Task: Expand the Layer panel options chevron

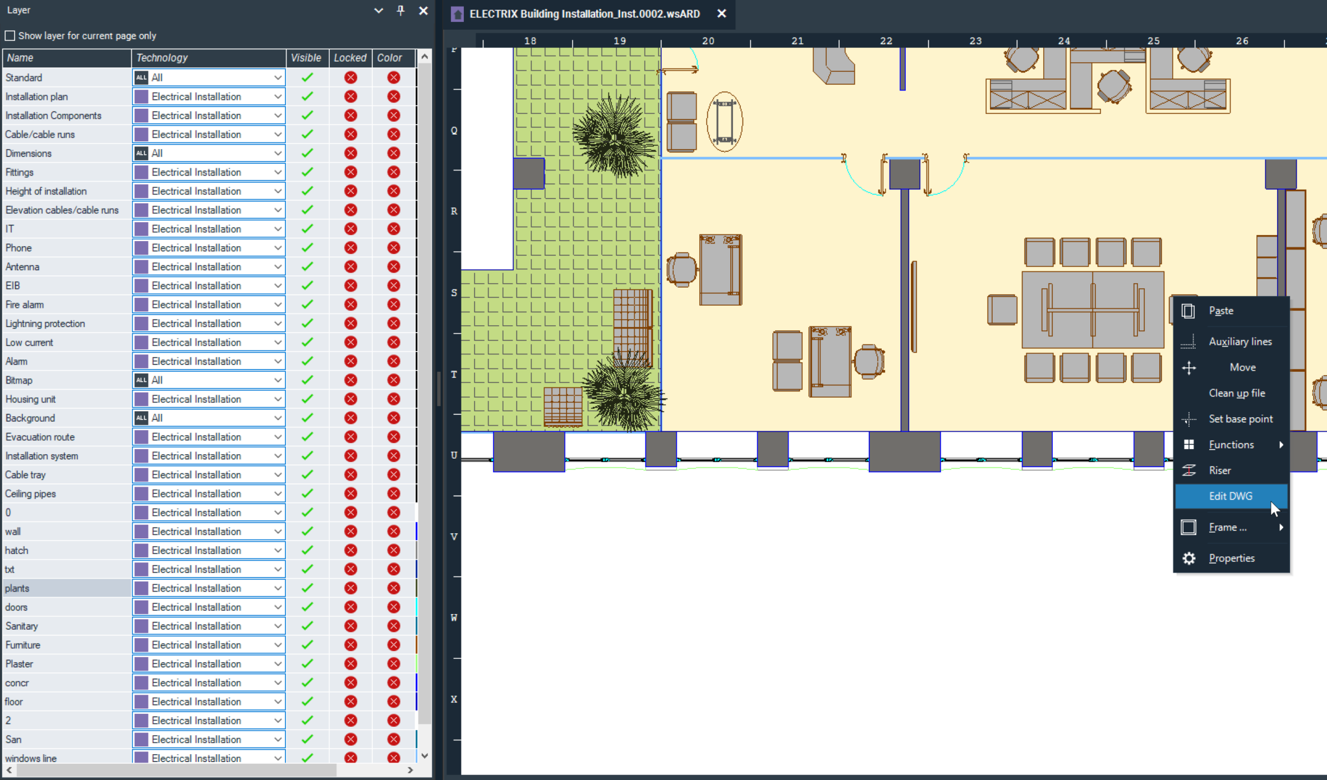Action: pos(378,10)
